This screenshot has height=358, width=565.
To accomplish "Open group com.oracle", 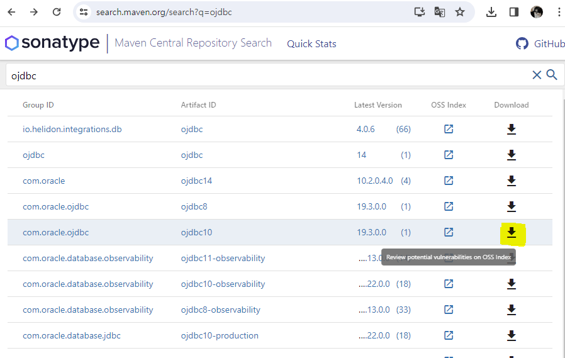I will [43, 181].
